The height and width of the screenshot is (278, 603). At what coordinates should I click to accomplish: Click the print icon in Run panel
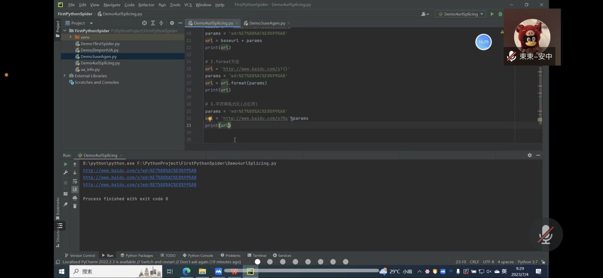(75, 198)
